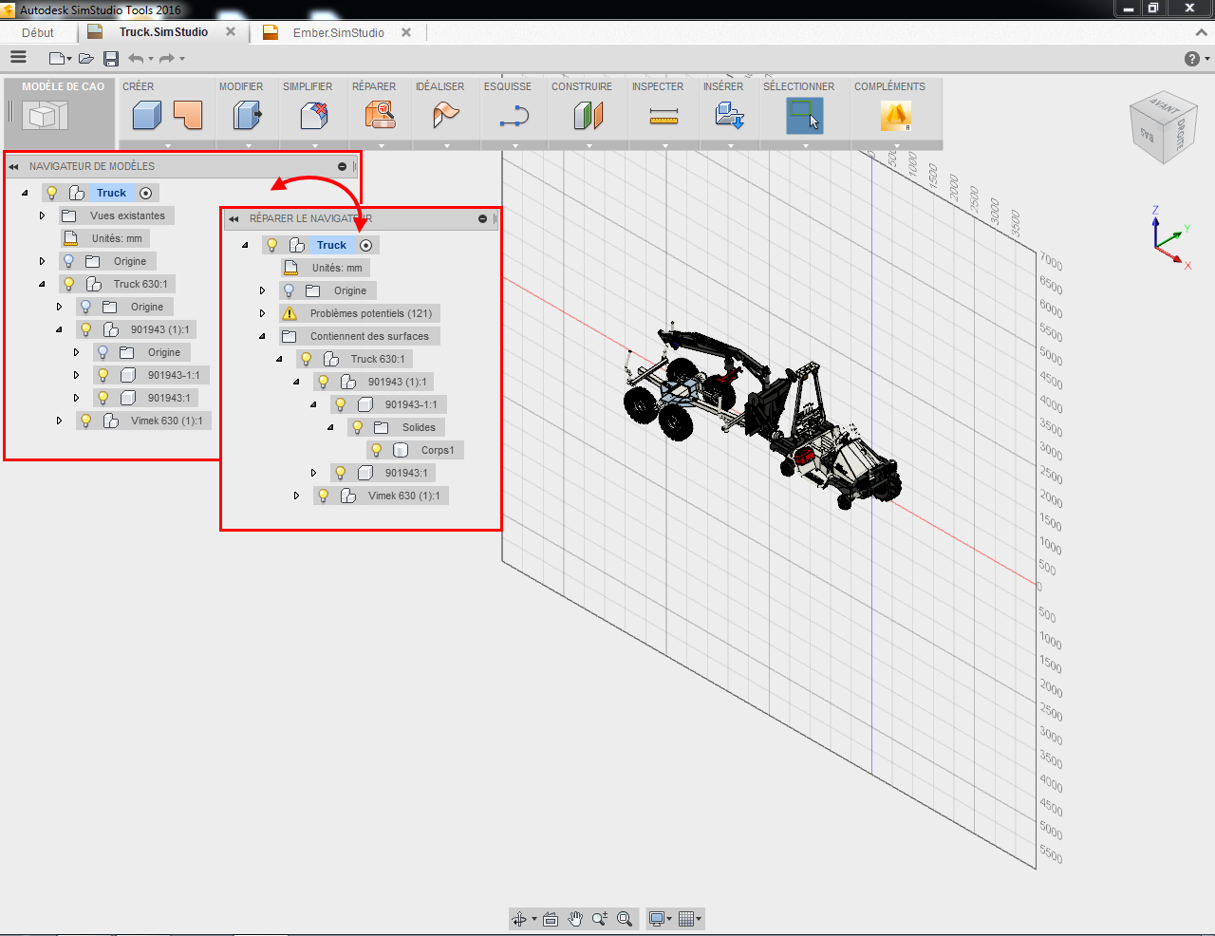
Task: Open the Display Settings monitor icon
Action: click(656, 919)
